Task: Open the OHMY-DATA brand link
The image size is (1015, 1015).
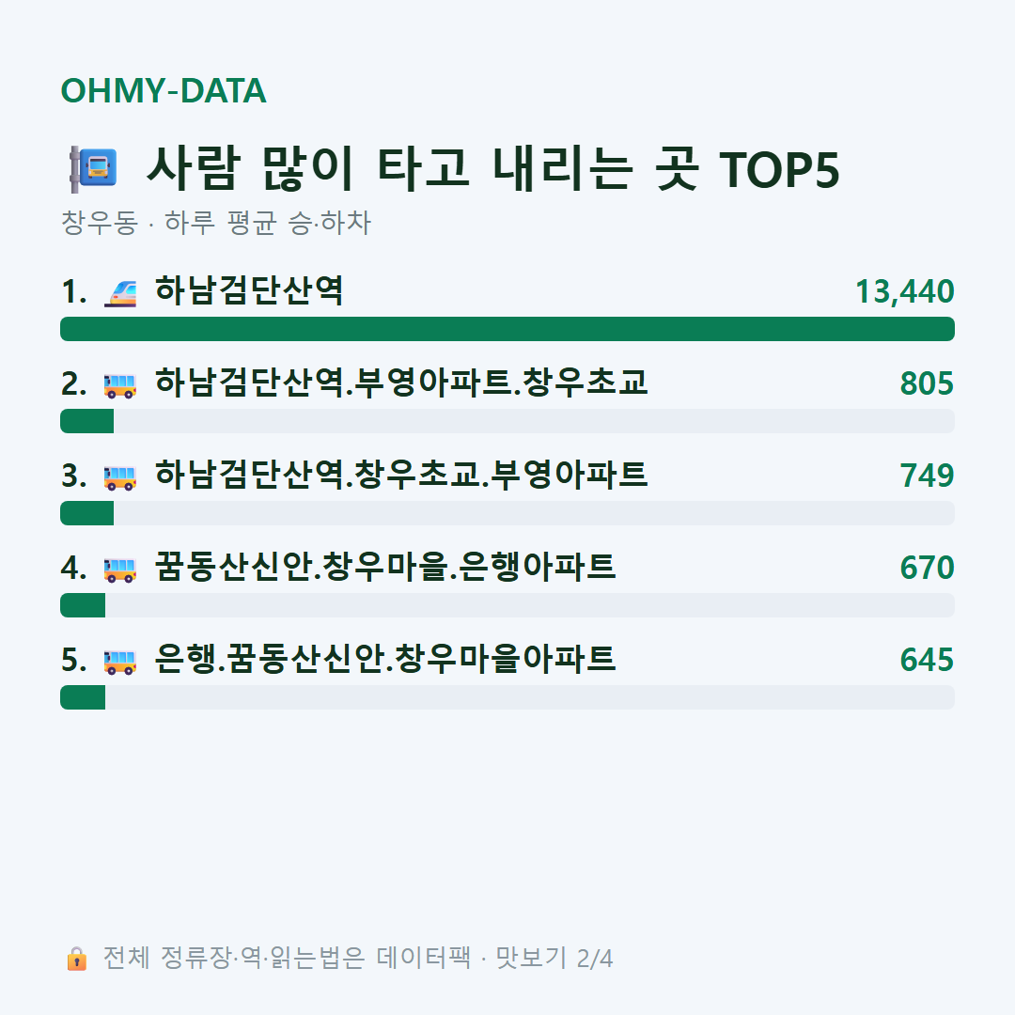Action: [164, 90]
